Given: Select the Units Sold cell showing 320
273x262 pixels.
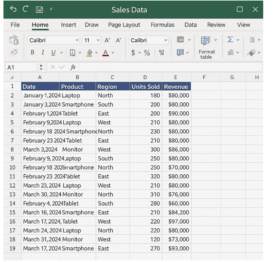Looking at the screenshot, I should pos(146,176).
